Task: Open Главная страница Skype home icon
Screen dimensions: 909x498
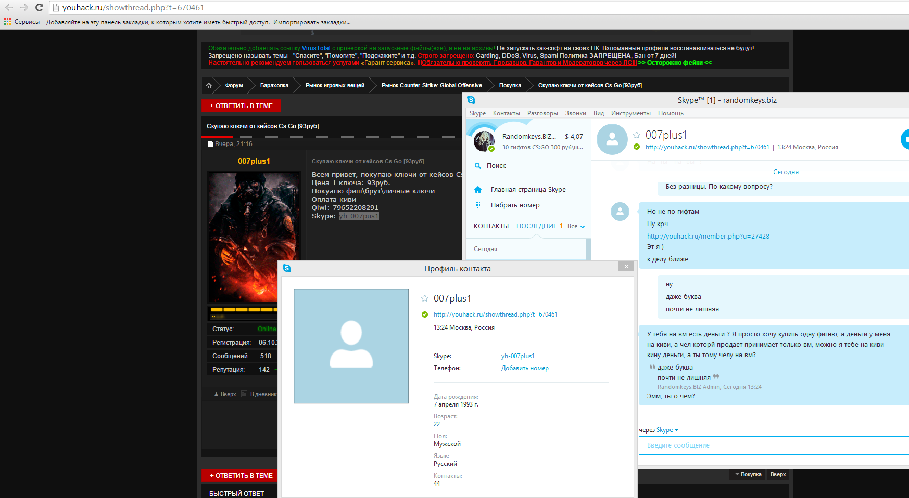Action: coord(478,190)
